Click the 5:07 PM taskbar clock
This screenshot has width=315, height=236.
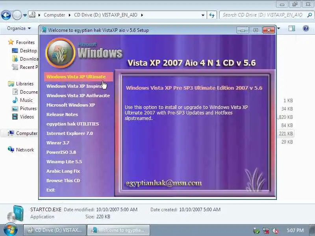pos(295,230)
